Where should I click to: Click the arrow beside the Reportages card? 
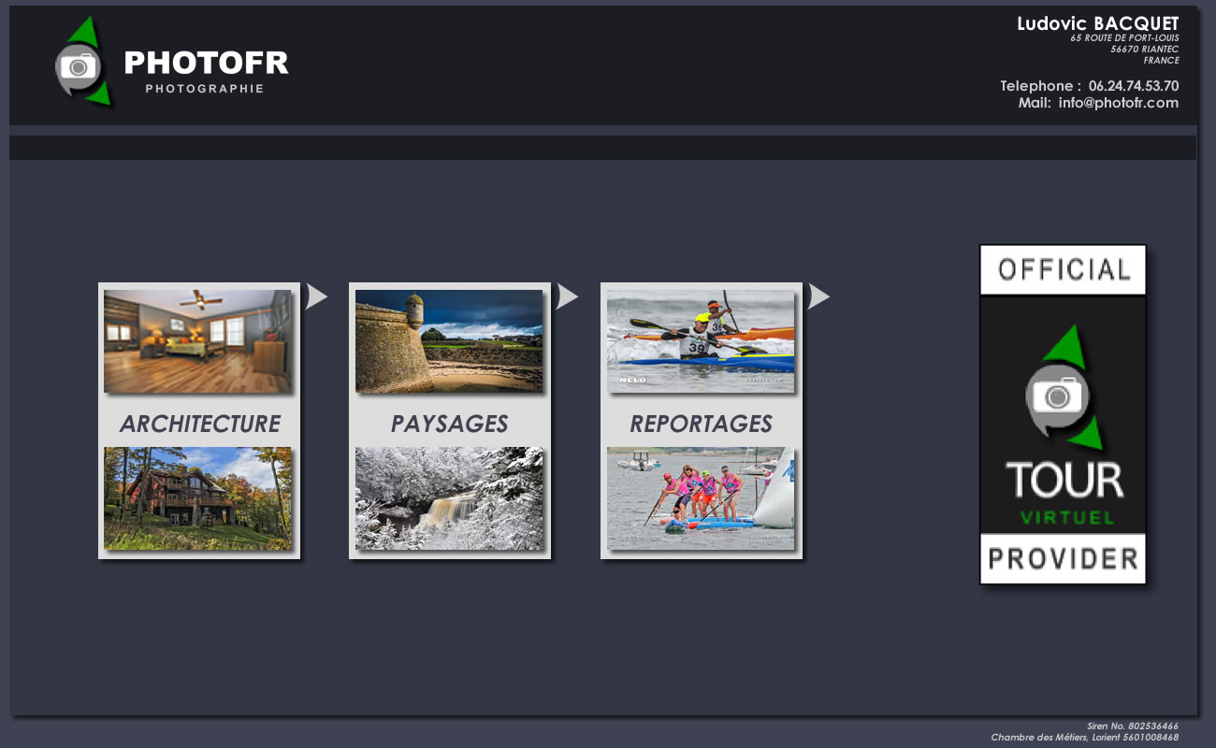tap(818, 296)
